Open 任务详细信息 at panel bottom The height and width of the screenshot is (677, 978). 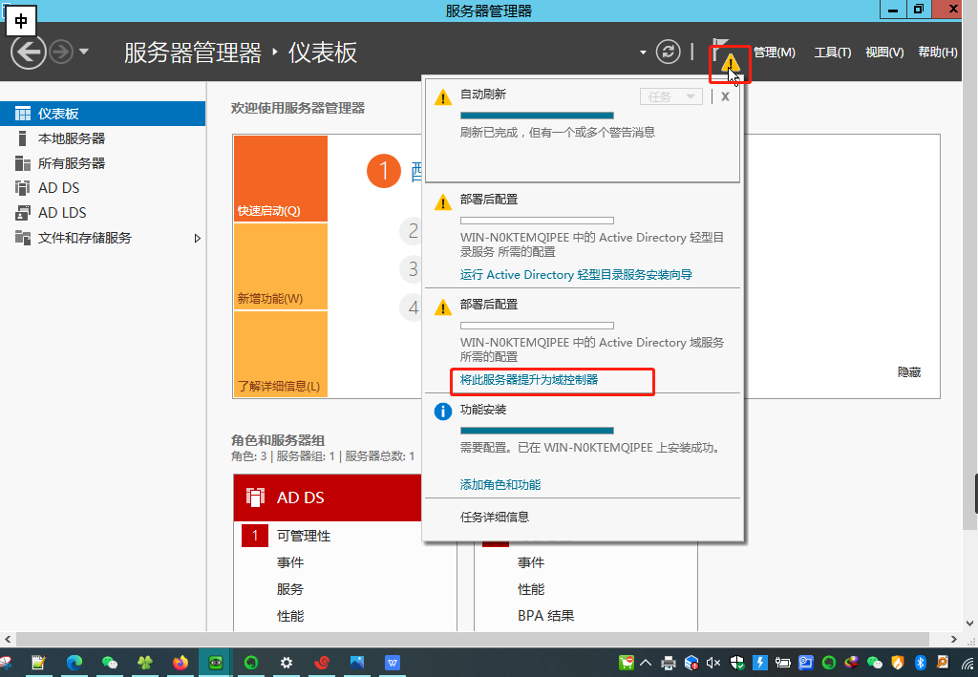click(495, 517)
